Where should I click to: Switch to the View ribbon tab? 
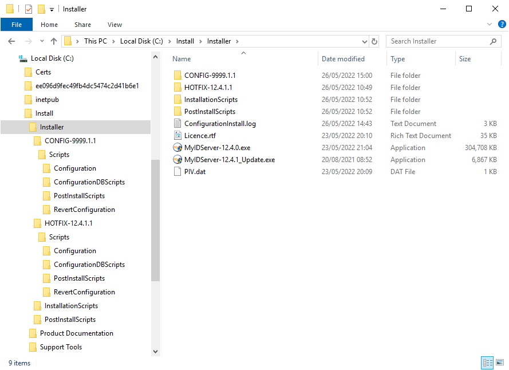[115, 25]
